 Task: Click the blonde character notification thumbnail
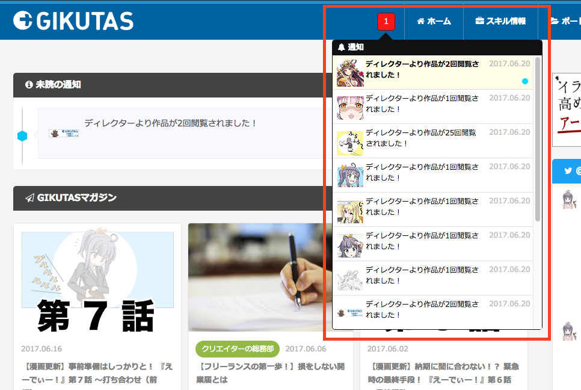click(350, 212)
